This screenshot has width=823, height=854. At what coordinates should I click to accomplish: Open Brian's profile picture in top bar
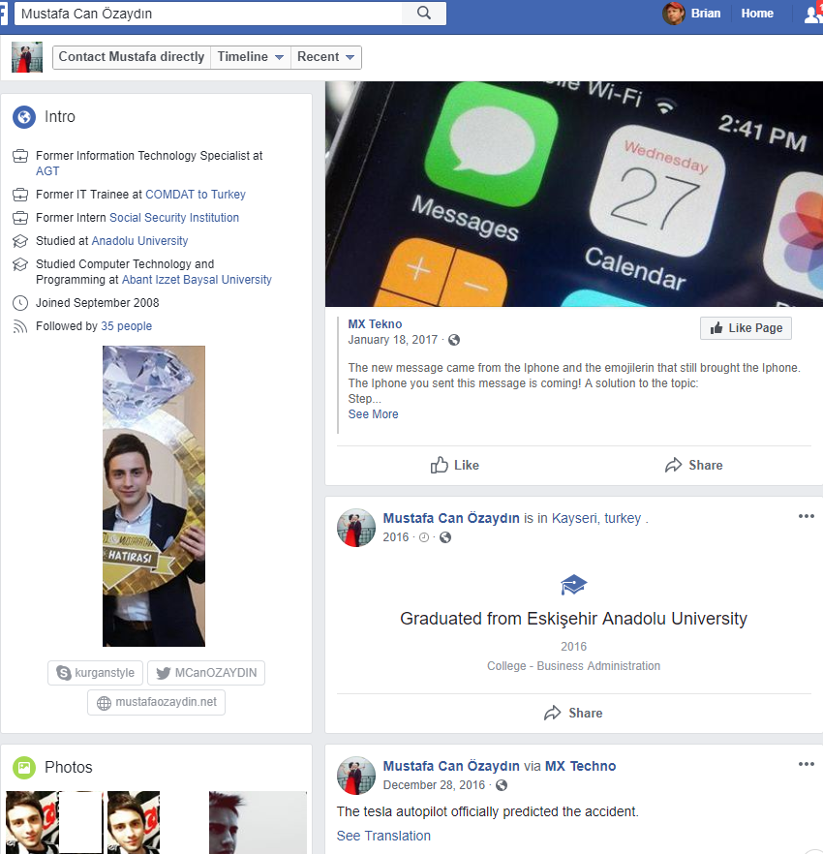(x=673, y=14)
